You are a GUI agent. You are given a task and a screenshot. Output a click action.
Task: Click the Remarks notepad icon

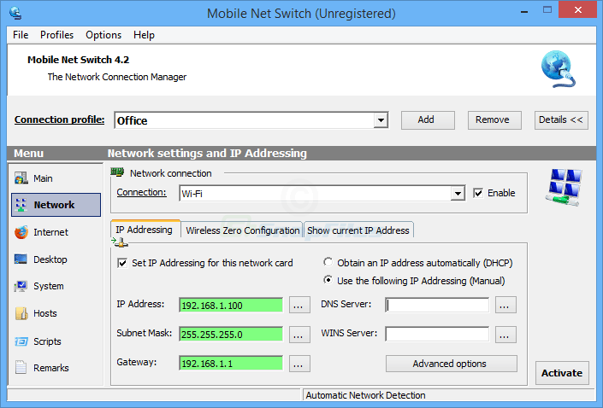coord(21,367)
